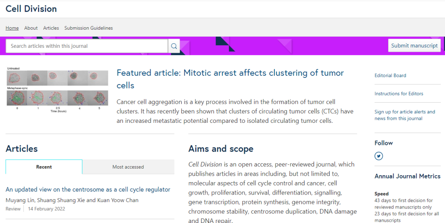Open the Articles navigation link
Viewport: 445px width, 223px height.
(51, 28)
